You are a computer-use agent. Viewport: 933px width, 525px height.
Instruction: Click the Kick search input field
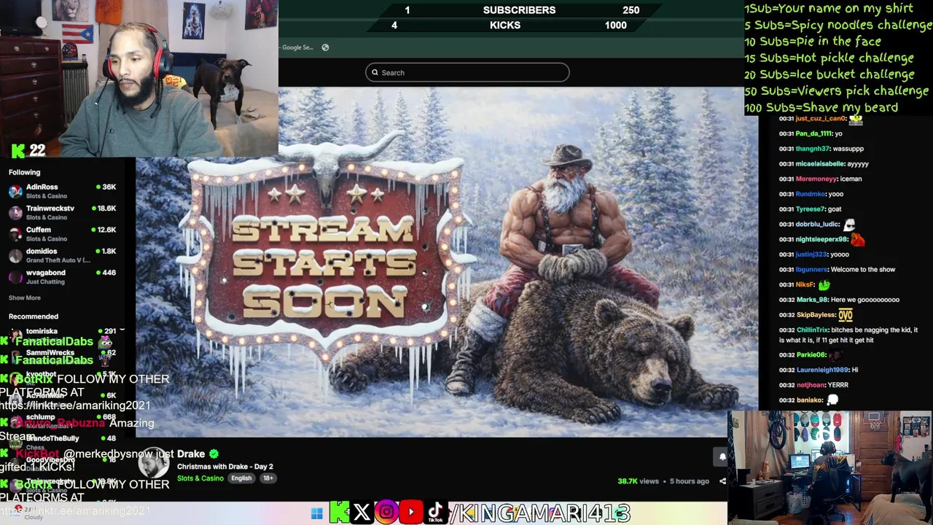(x=467, y=72)
